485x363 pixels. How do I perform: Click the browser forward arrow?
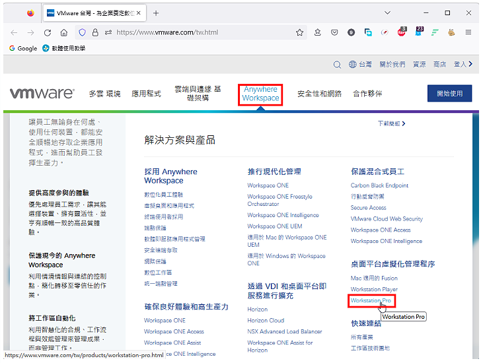(30, 32)
